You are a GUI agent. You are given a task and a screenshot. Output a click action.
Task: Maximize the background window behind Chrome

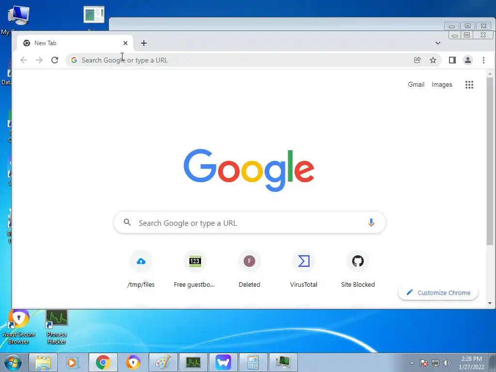coord(467,26)
